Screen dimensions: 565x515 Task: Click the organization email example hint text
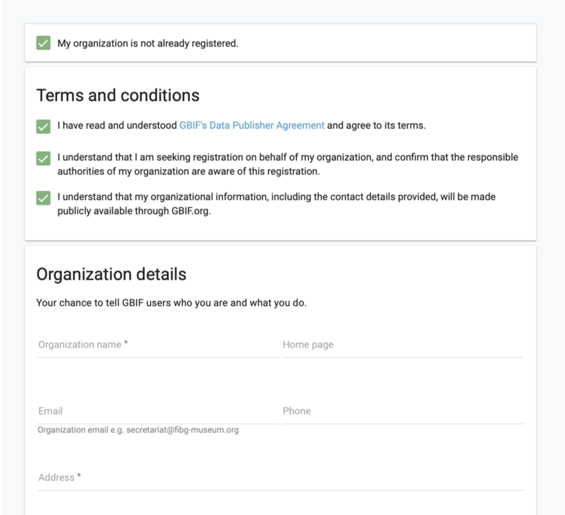coord(138,430)
